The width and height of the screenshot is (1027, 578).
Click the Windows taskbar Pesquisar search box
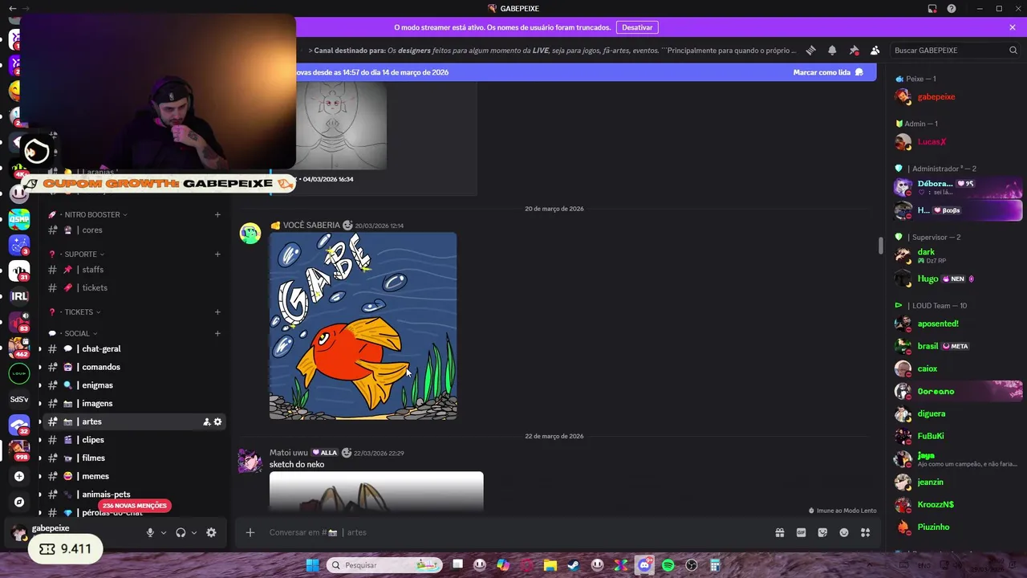385,565
